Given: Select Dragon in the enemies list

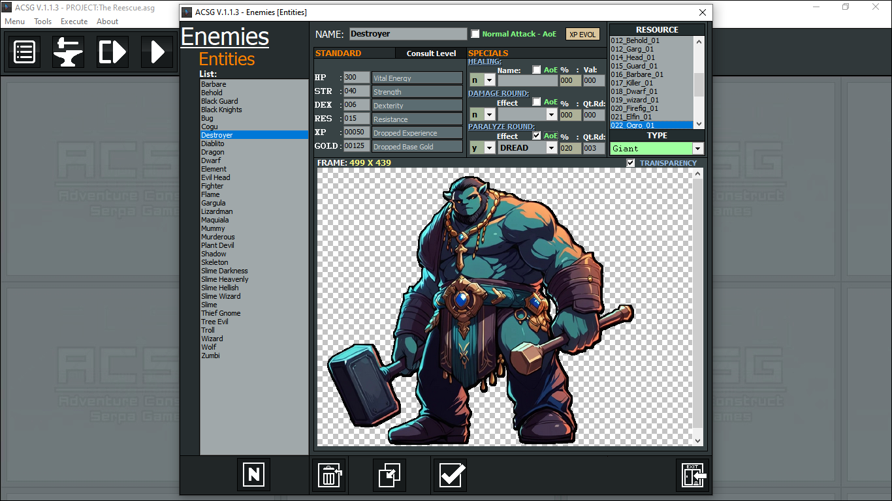Looking at the screenshot, I should (x=213, y=152).
